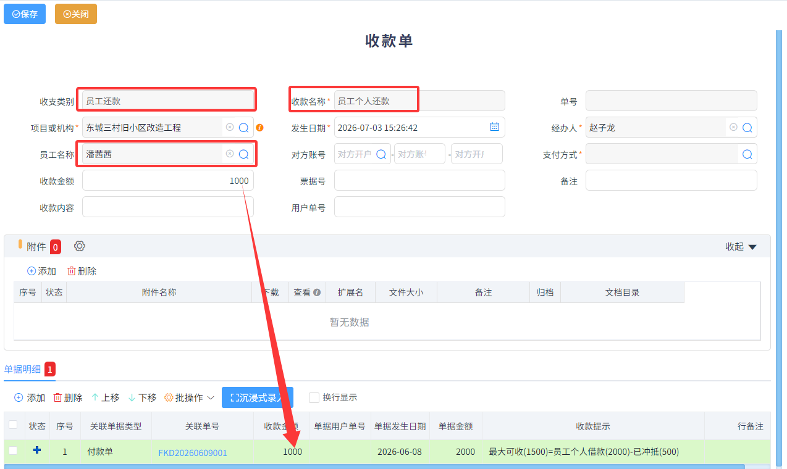
Task: Open the 批操作 dropdown menu
Action: pos(190,398)
